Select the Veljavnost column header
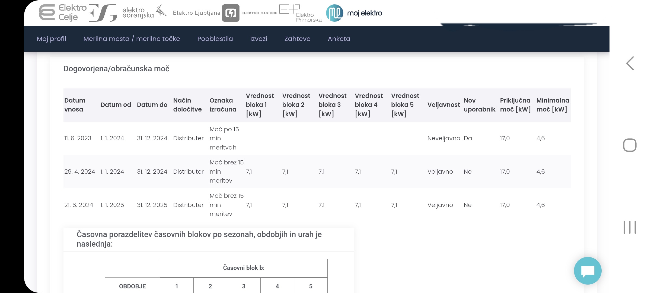Image resolution: width=651 pixels, height=293 pixels. click(x=444, y=105)
